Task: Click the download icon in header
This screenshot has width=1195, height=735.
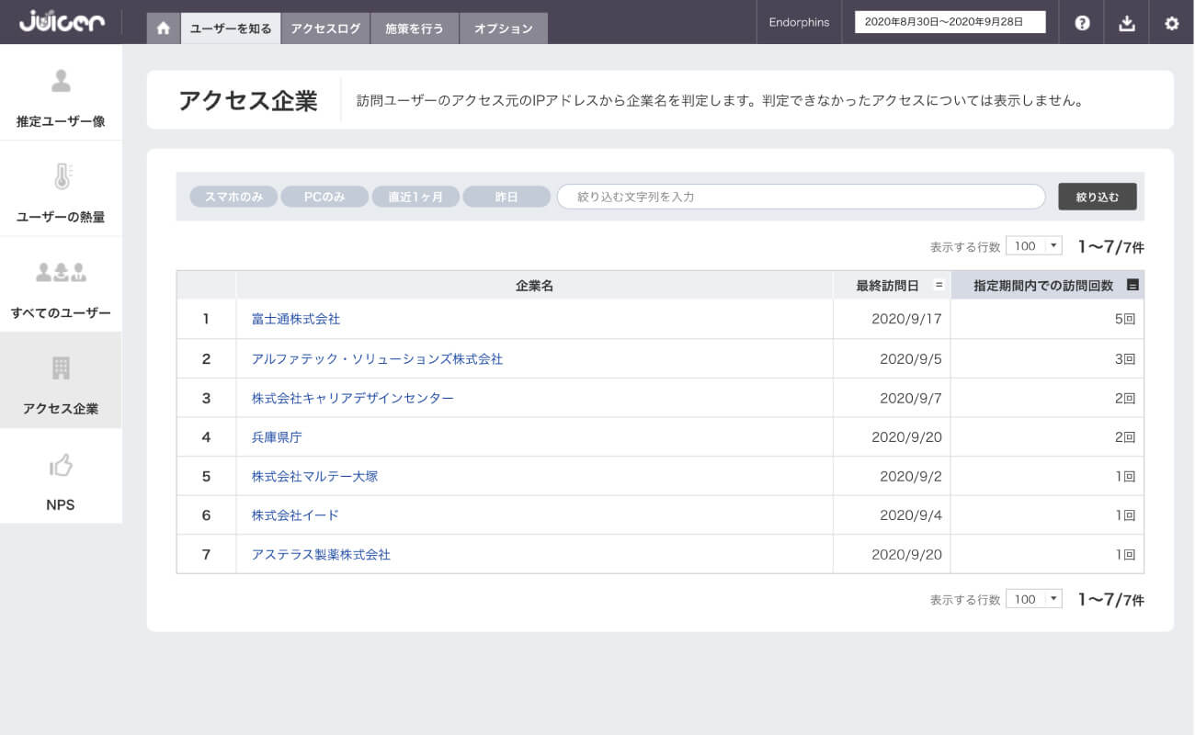Action: 1127,23
